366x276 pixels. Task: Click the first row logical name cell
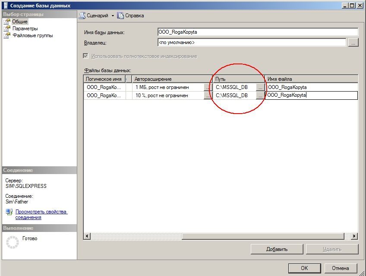(x=104, y=87)
